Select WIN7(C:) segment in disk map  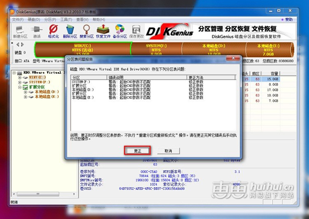[82, 50]
